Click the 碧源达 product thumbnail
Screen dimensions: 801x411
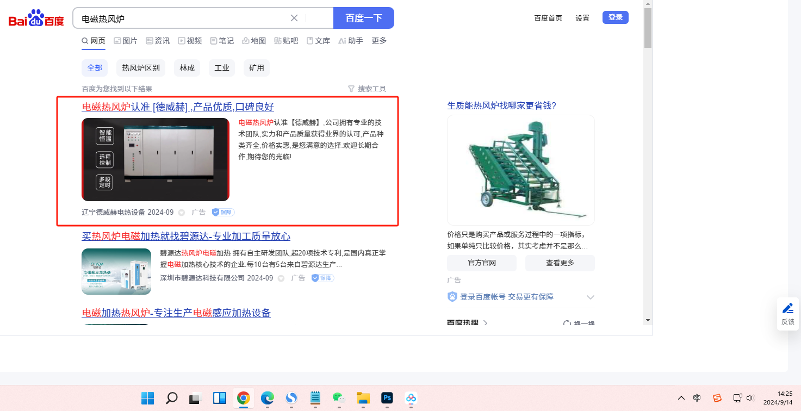click(x=116, y=271)
